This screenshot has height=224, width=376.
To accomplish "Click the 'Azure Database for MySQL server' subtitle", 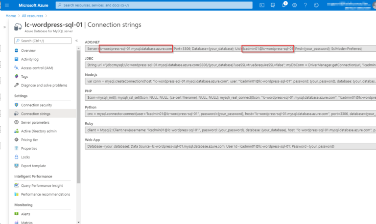I will pyautogui.click(x=48, y=31).
